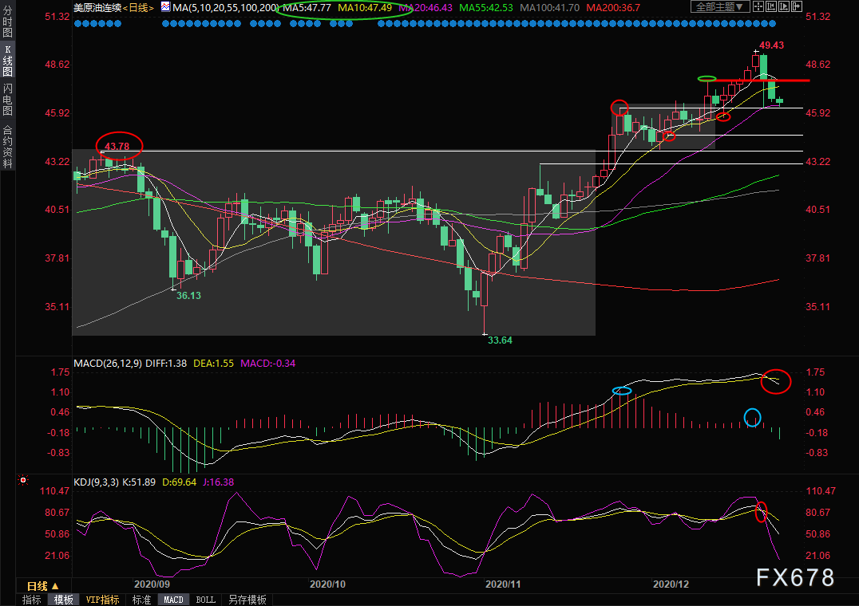Viewport: 859px width, 606px height.
Task: Click the 另存模板 save button
Action: (247, 600)
